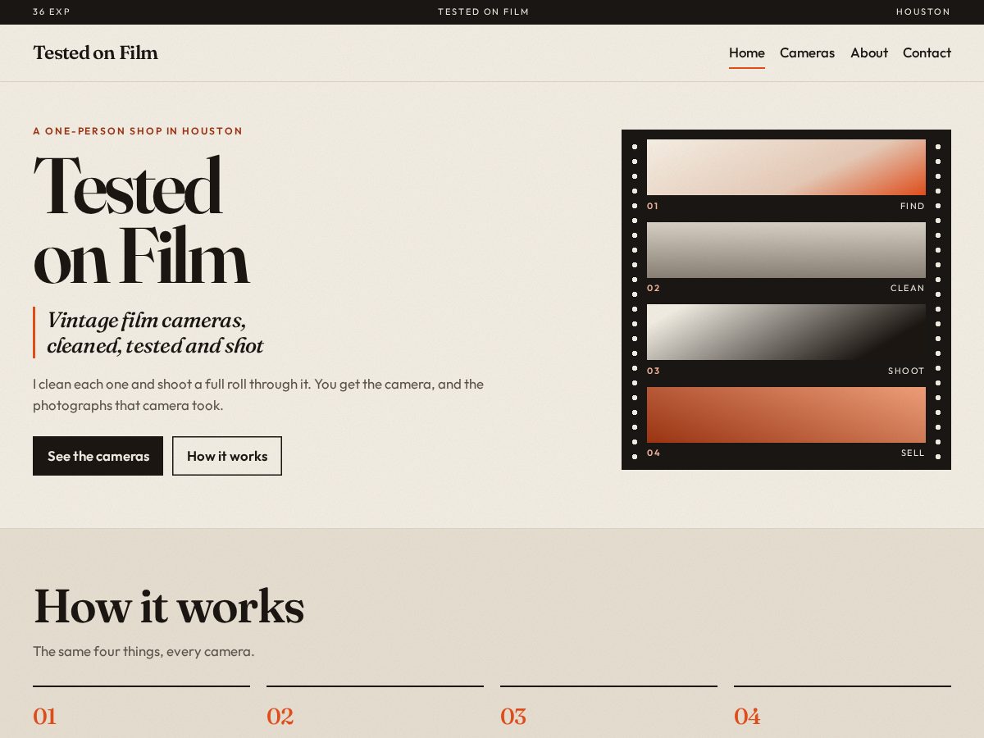
Task: Click the SELL label on the film strip
Action: (x=913, y=453)
